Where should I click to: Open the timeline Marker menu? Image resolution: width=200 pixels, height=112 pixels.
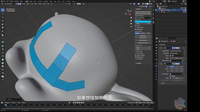click(23, 103)
